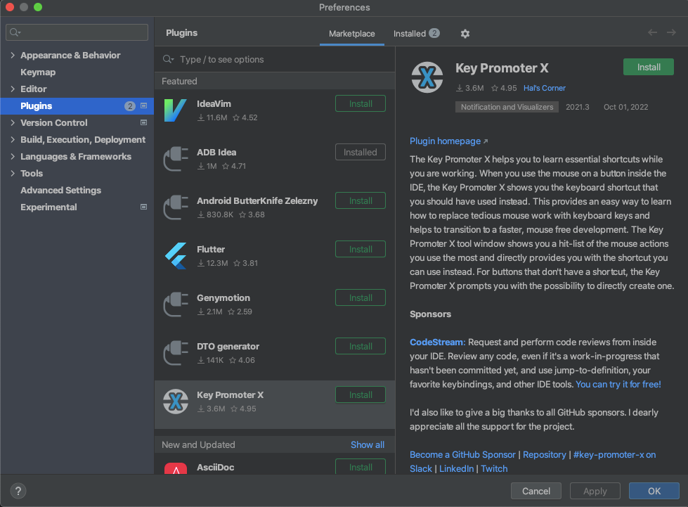Expand Languages & Frameworks section
The image size is (688, 507).
[13, 156]
